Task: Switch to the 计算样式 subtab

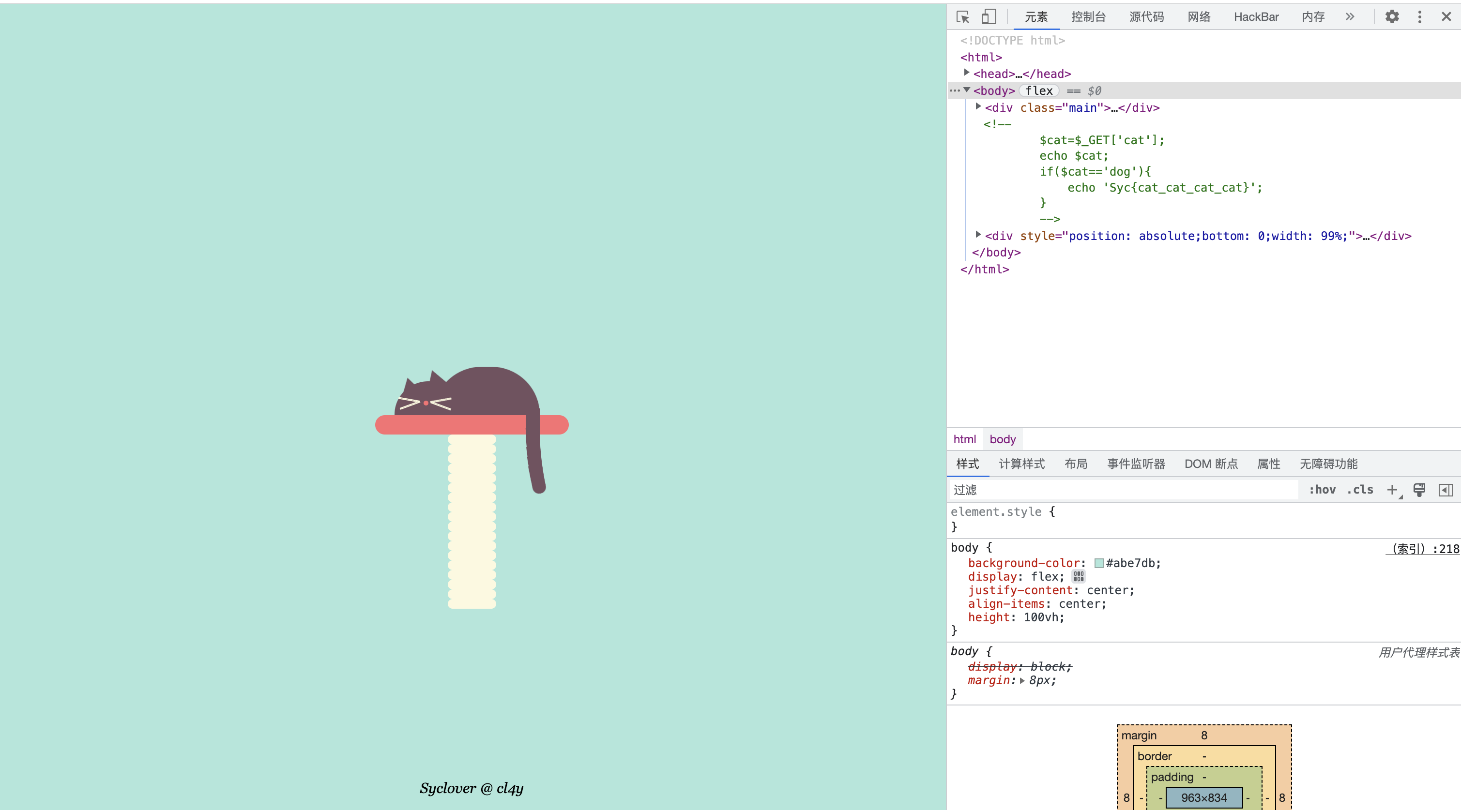Action: (x=1021, y=464)
